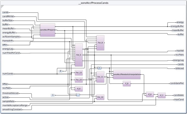Select the sonoNccfParabolicInterpolation node

(x=127, y=74)
